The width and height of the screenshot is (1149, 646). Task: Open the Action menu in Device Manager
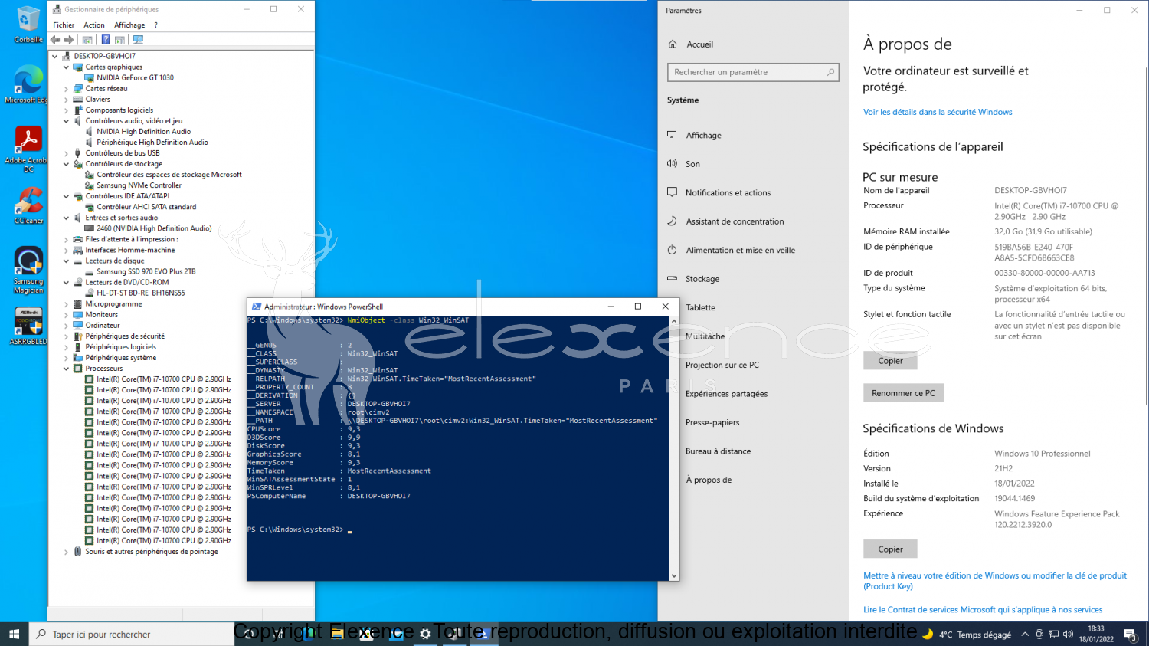pyautogui.click(x=94, y=25)
